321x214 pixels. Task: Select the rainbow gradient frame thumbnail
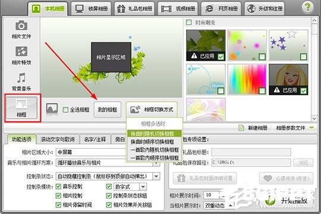tap(247, 79)
